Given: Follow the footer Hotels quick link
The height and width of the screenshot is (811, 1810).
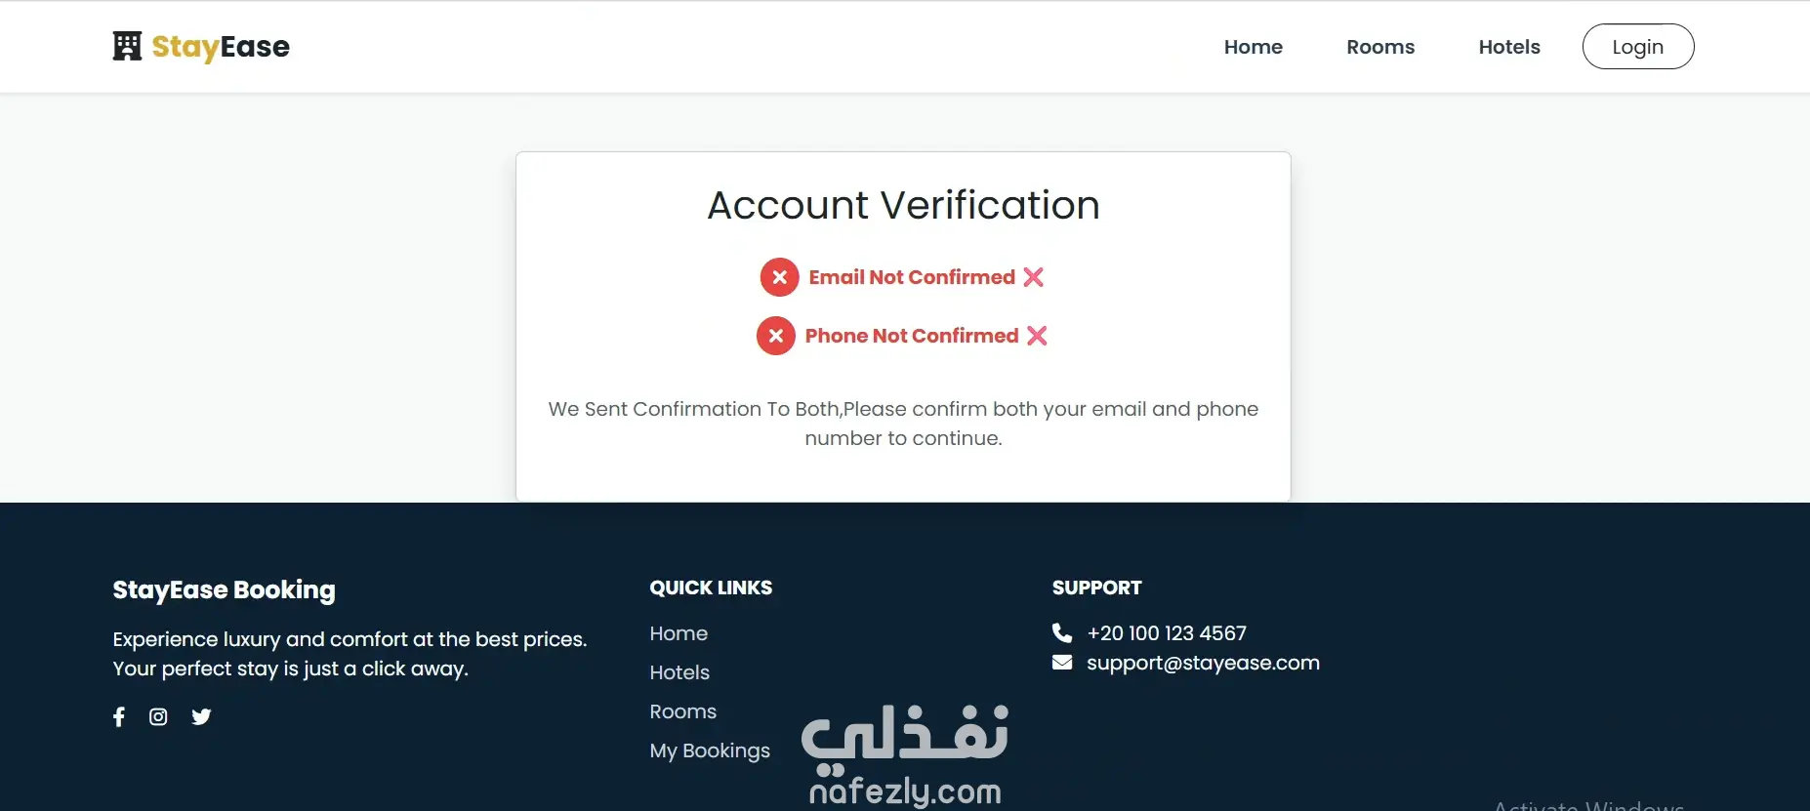Looking at the screenshot, I should click(x=679, y=672).
